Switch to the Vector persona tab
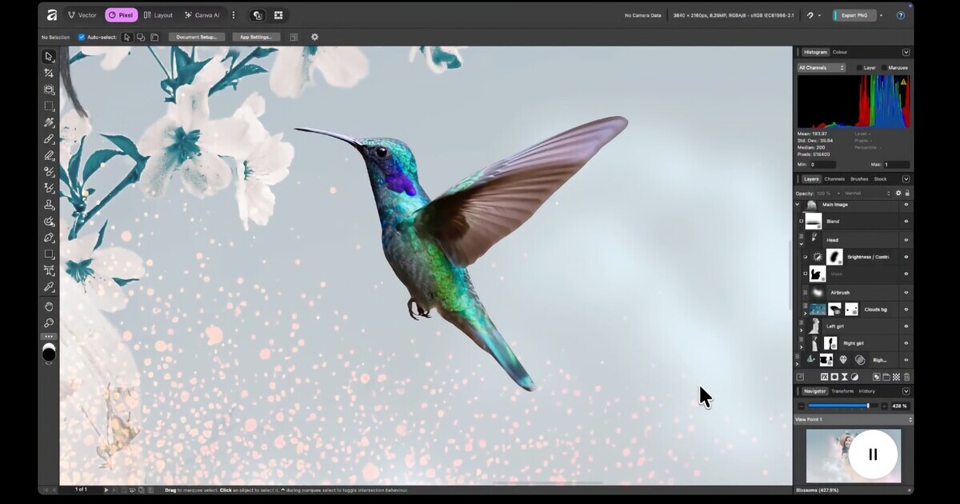This screenshot has height=504, width=960. (82, 15)
